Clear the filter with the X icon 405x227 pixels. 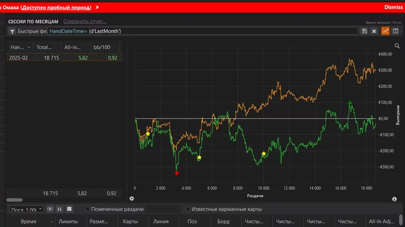click(x=374, y=31)
